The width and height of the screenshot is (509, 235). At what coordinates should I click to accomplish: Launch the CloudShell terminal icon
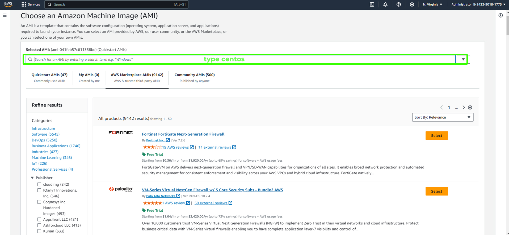372,5
